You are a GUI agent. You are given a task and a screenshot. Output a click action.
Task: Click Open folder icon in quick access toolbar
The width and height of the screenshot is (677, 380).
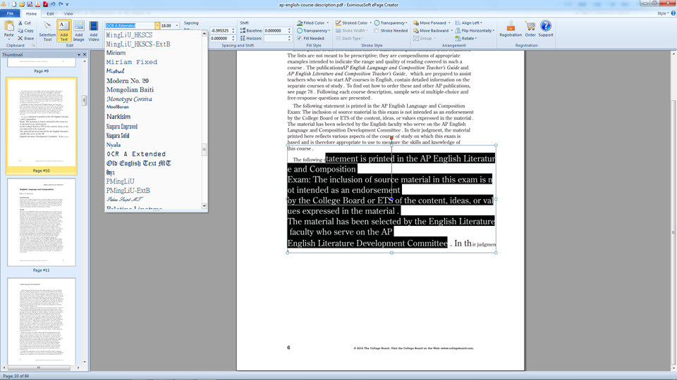(22, 4)
